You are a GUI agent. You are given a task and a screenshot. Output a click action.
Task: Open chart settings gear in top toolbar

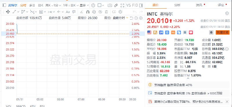tap(93, 5)
